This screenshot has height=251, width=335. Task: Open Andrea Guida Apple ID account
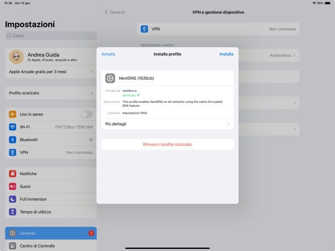pos(51,57)
